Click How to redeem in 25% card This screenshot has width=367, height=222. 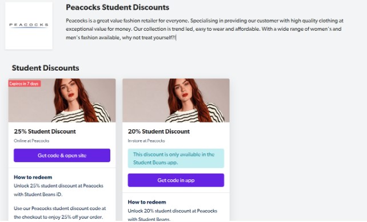tap(33, 177)
